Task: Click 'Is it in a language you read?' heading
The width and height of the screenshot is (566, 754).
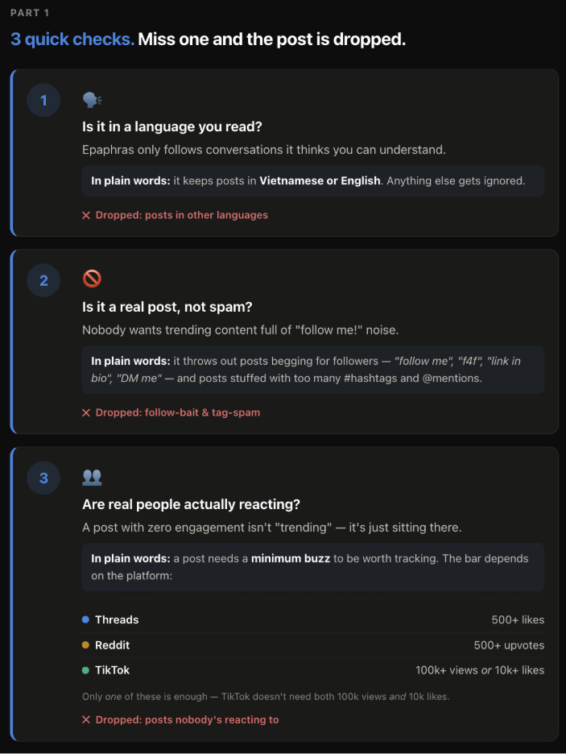Action: [172, 126]
